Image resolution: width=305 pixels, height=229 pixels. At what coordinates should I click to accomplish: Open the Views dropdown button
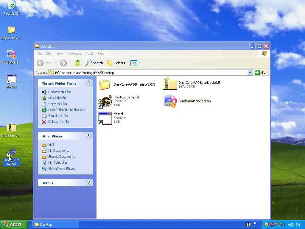[x=135, y=63]
